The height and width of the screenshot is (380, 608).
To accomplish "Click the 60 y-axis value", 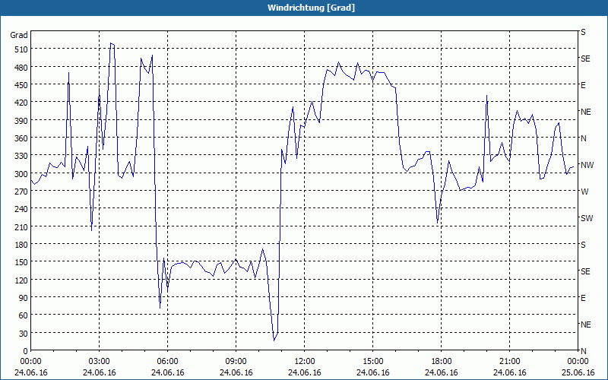I will click(x=24, y=315).
